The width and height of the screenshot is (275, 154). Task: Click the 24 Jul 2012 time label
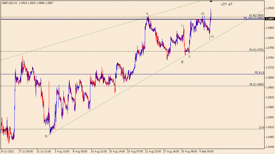pos(7,151)
